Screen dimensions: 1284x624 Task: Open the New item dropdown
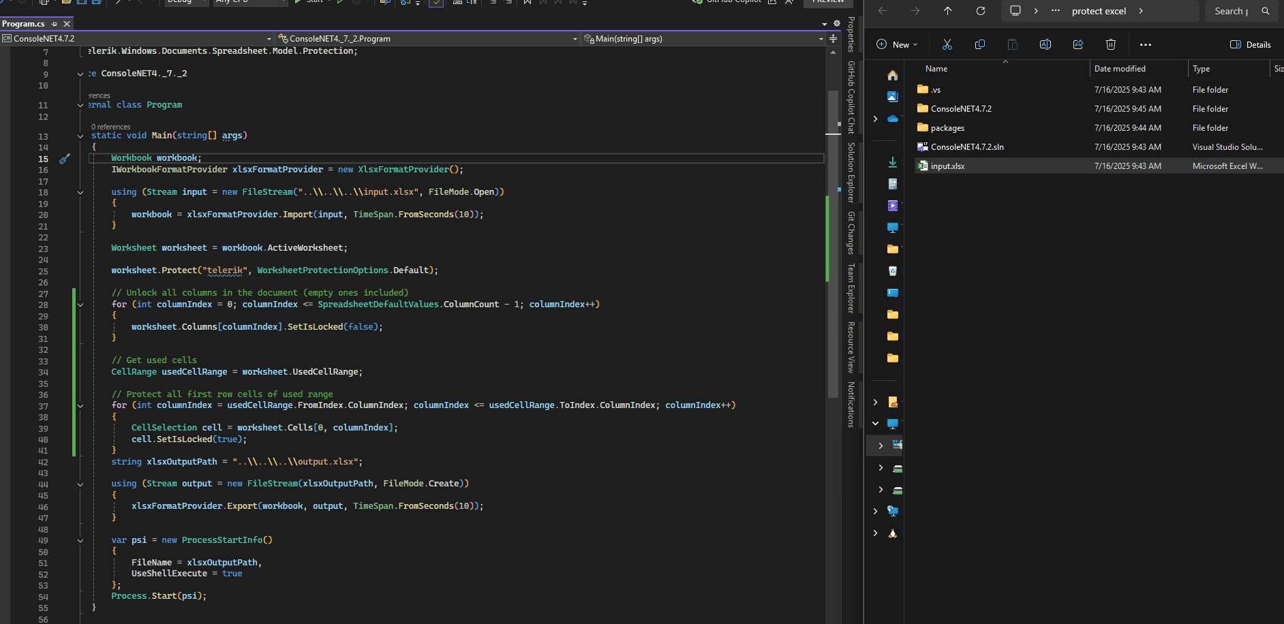(x=897, y=44)
